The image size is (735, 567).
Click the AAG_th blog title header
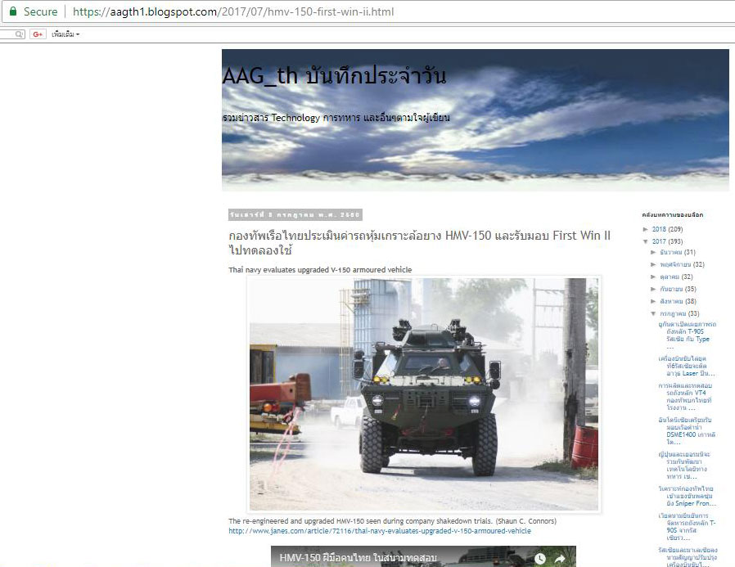tap(334, 77)
